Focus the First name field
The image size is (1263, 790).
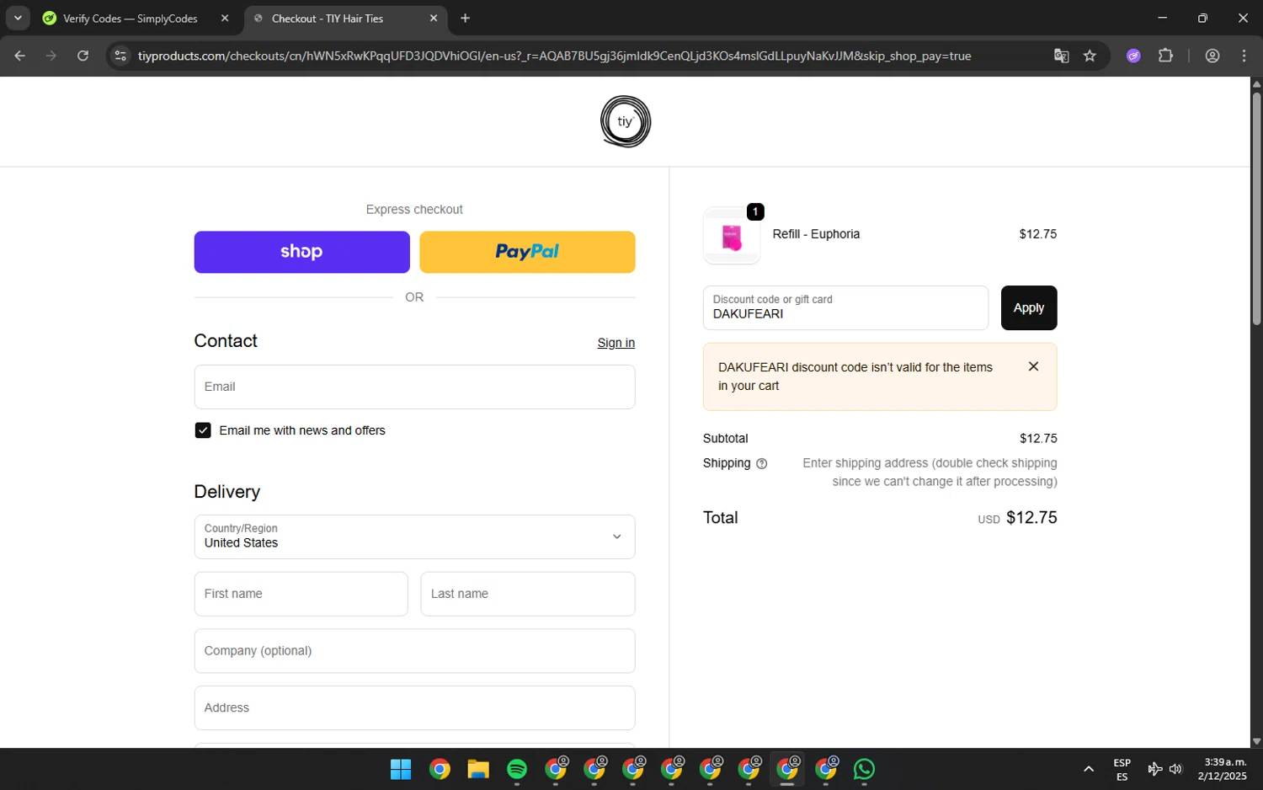(301, 594)
